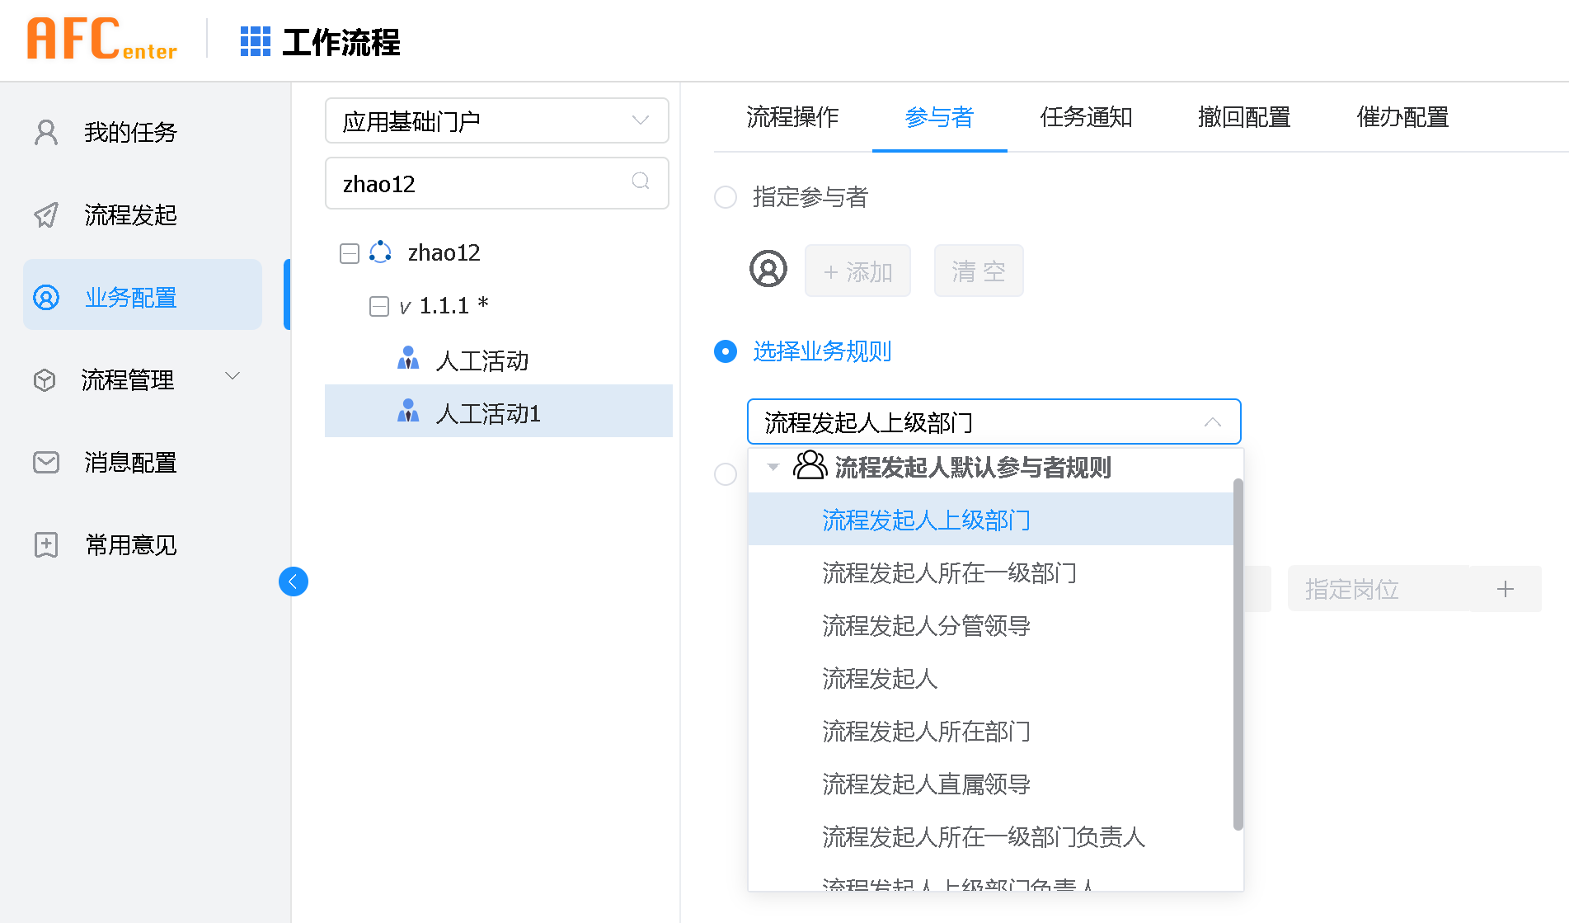
Task: Select the 业务配置 sidebar icon
Action: (46, 297)
